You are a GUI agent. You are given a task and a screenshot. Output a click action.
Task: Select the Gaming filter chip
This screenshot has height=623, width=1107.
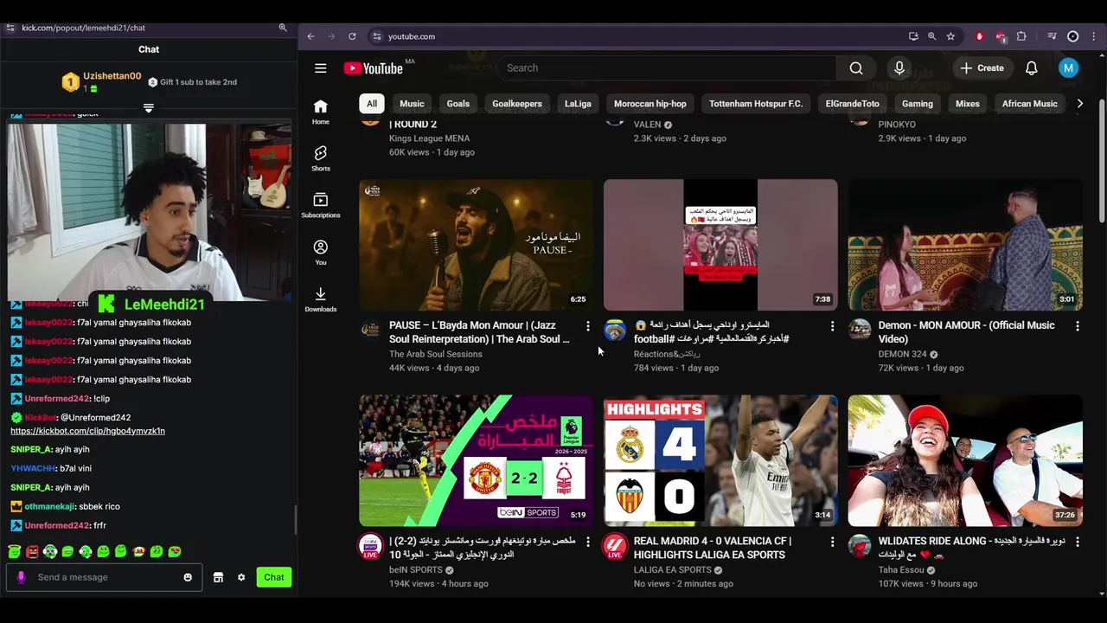tap(918, 104)
